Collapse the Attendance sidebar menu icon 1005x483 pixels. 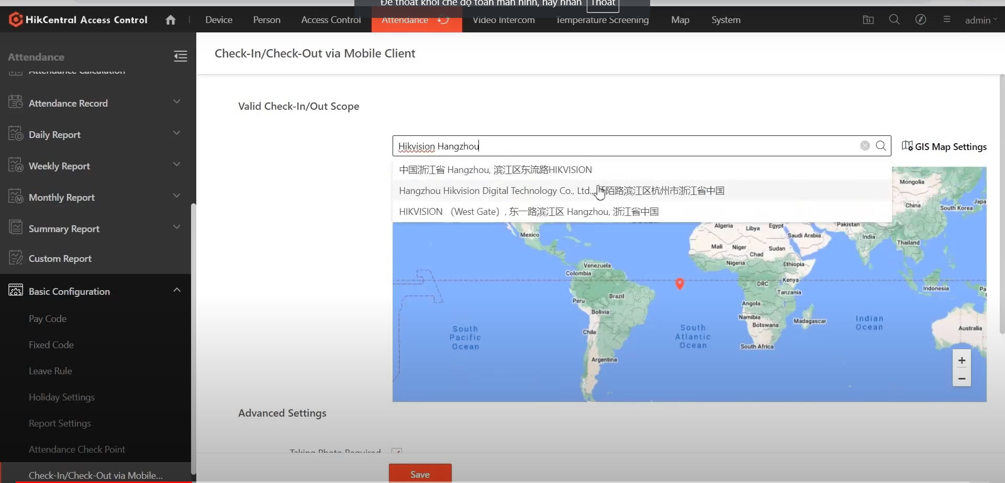[x=180, y=56]
